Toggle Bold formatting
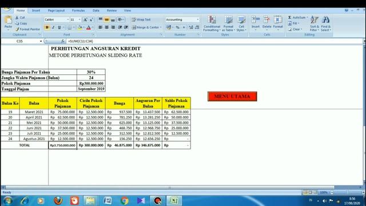Viewport: 366px width, 206px height. [47, 27]
